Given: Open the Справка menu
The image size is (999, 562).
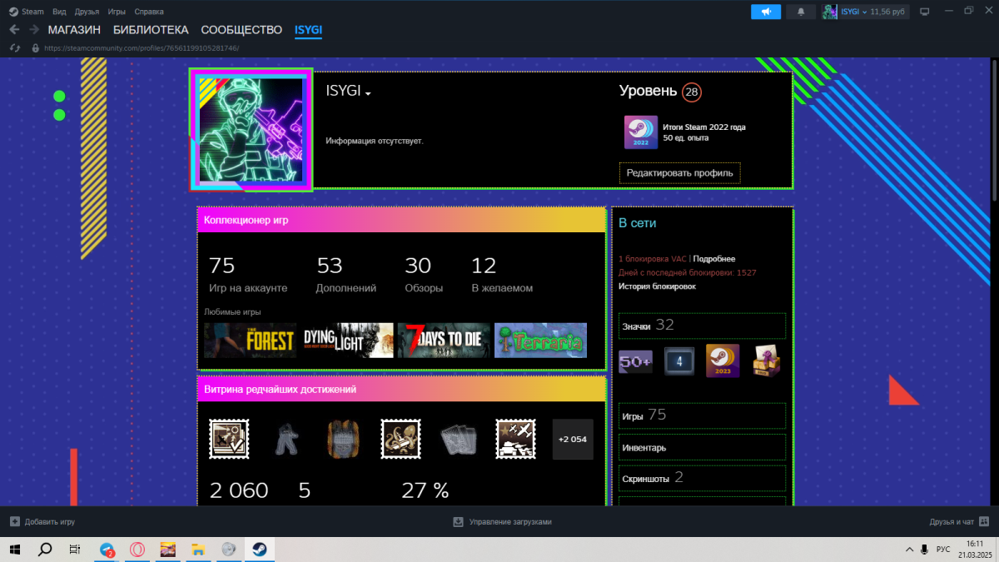Looking at the screenshot, I should coord(149,12).
